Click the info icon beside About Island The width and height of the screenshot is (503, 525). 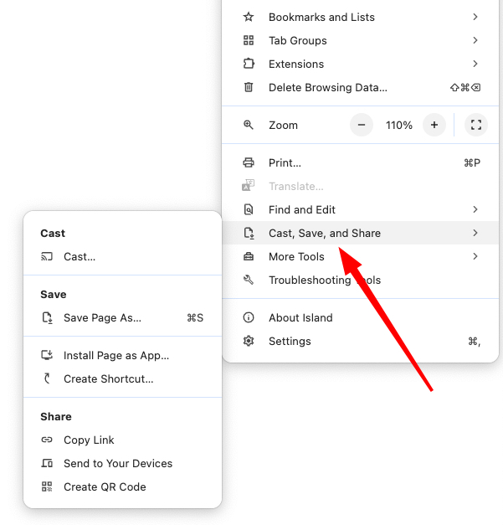pos(249,317)
